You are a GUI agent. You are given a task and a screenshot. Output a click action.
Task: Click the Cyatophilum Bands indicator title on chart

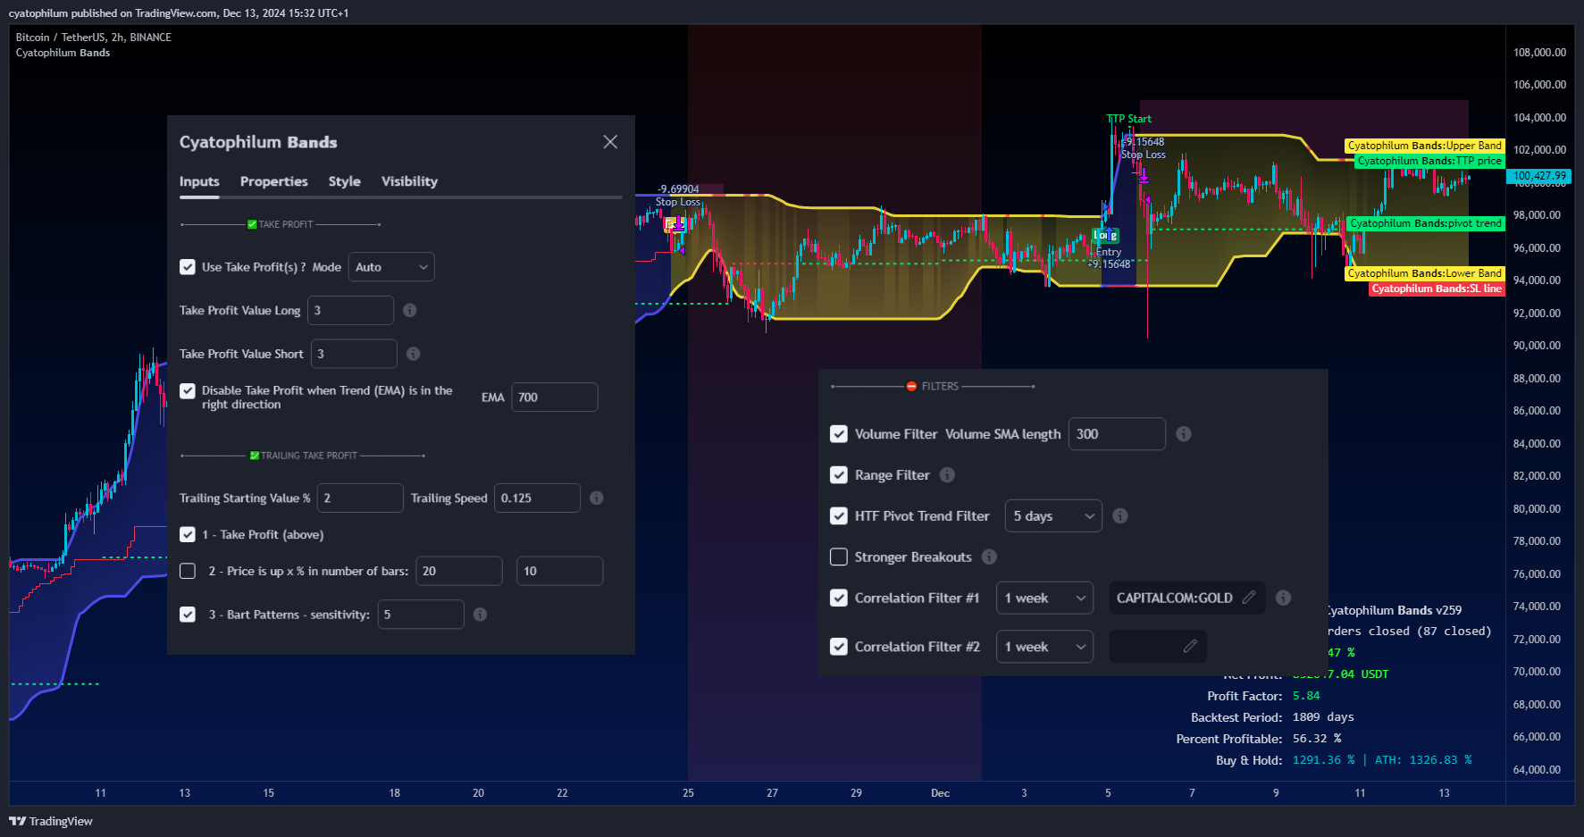[63, 53]
